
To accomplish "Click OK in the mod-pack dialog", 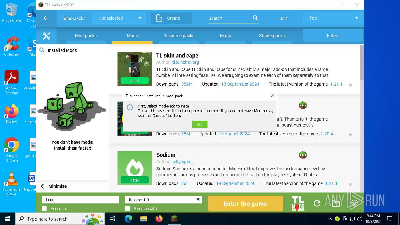I will click(200, 124).
